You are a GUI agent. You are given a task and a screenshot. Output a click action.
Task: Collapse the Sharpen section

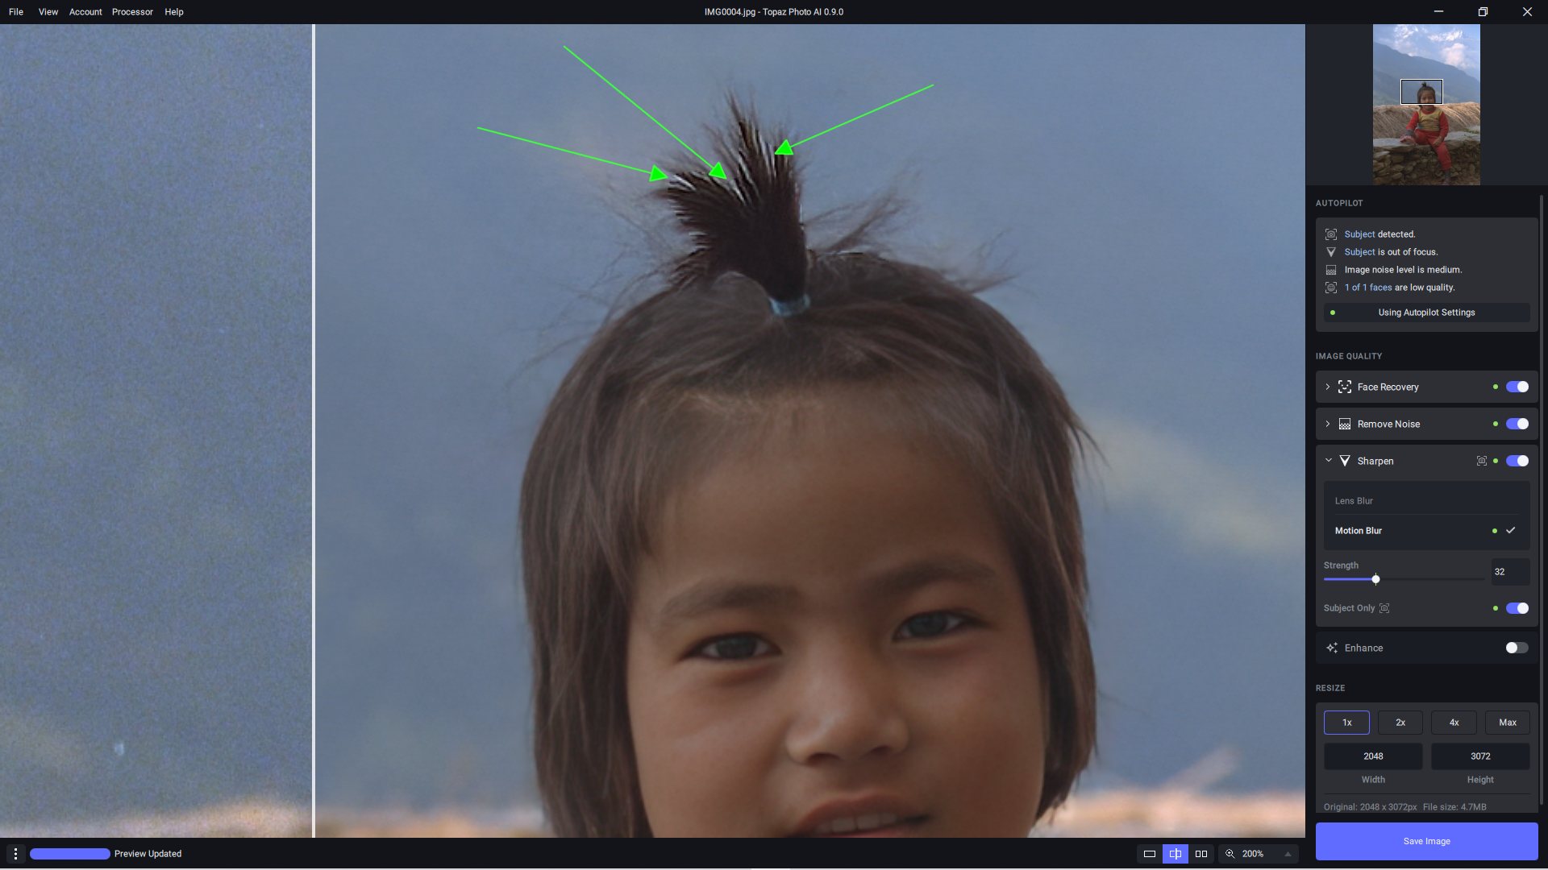(1328, 461)
